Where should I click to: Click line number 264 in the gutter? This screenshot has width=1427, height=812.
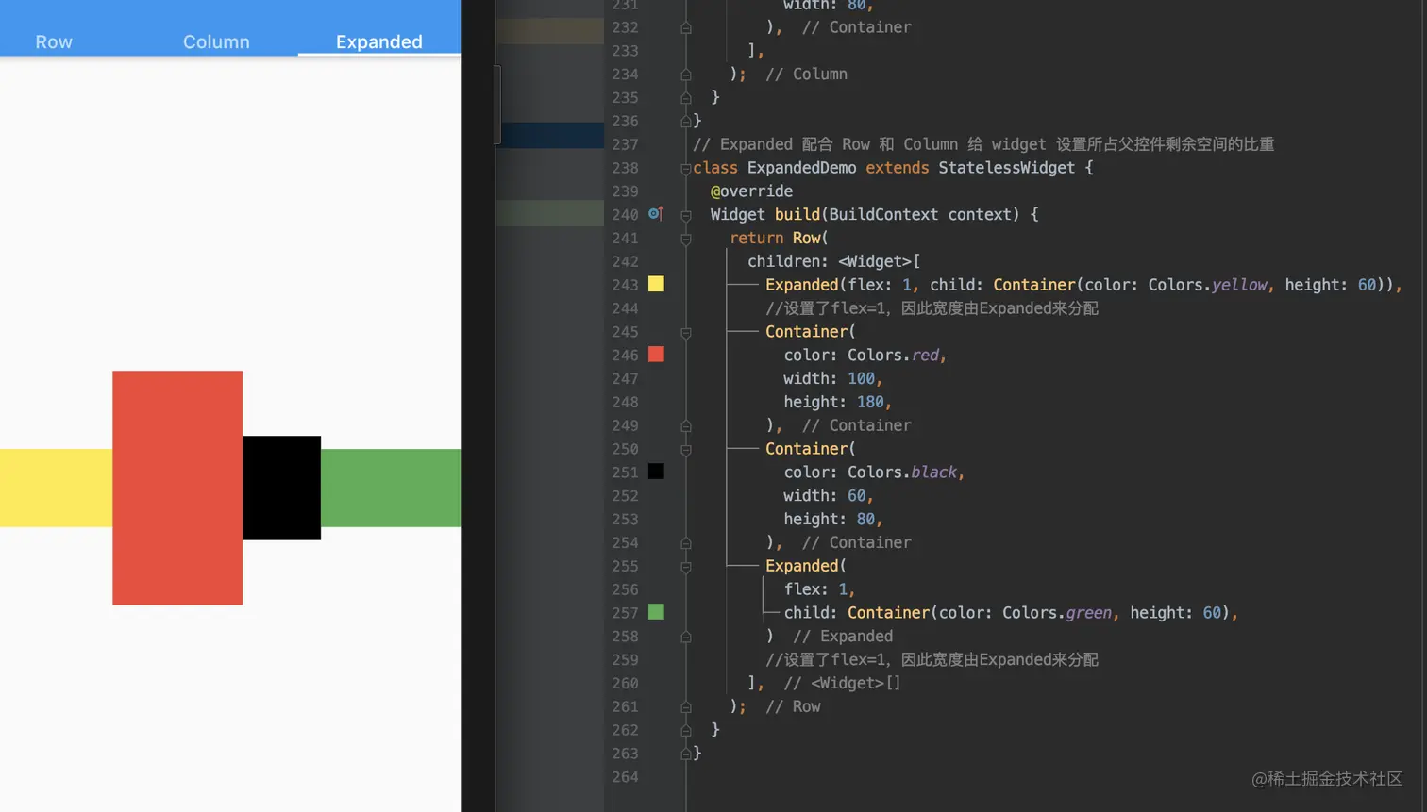pyautogui.click(x=625, y=777)
